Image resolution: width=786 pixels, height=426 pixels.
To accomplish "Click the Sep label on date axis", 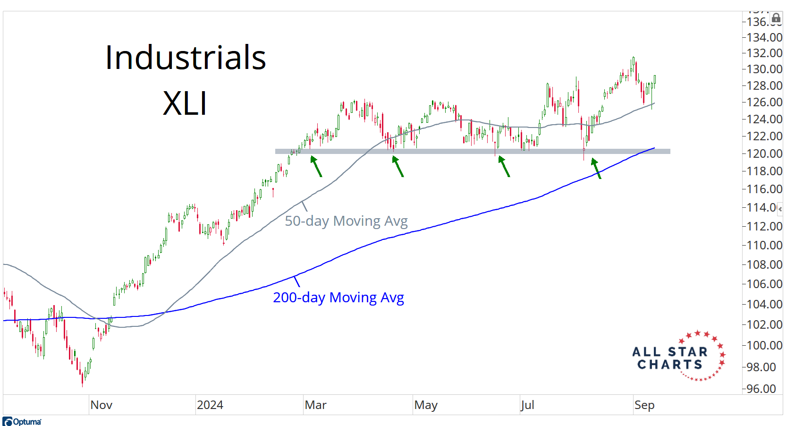I will pos(644,405).
